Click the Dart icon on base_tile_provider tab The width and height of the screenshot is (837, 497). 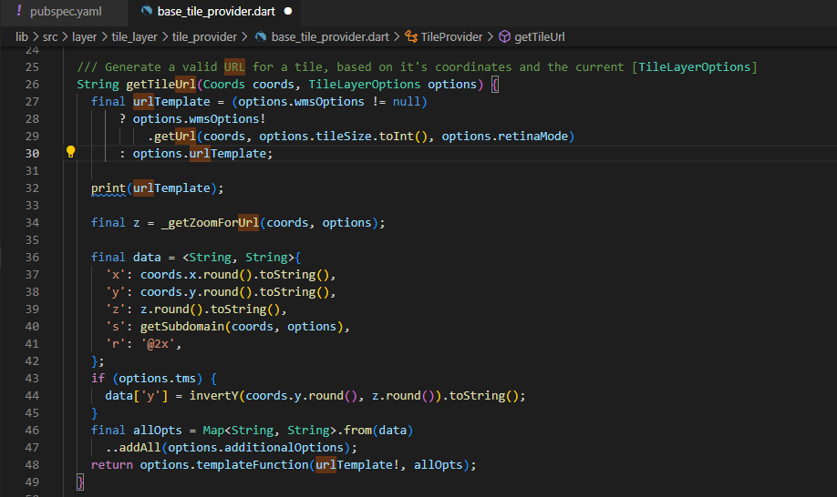146,11
